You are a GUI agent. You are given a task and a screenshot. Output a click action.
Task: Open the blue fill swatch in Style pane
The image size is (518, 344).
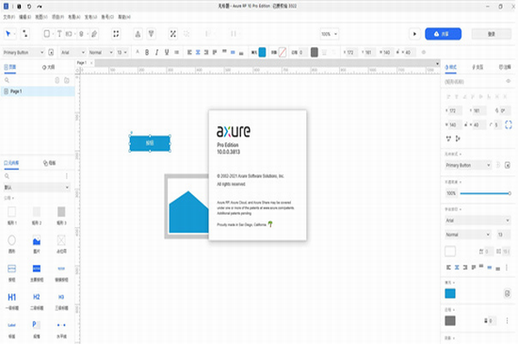click(x=450, y=293)
